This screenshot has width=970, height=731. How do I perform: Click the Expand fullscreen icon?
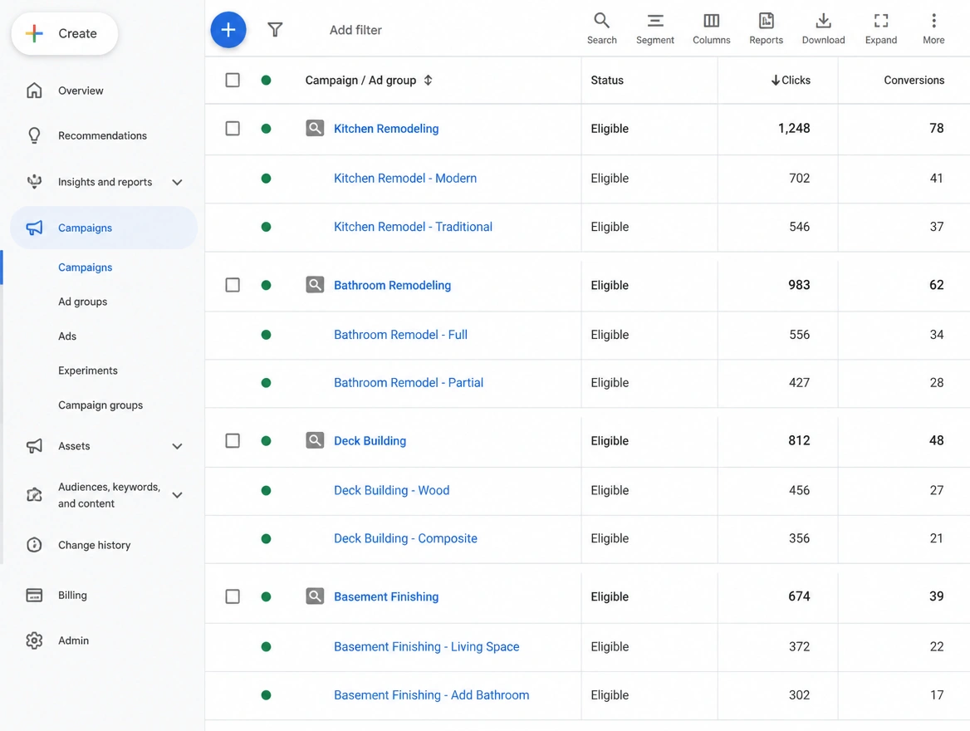pos(881,21)
